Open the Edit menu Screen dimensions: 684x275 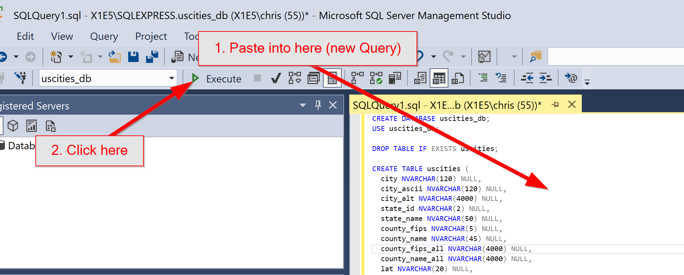click(25, 36)
